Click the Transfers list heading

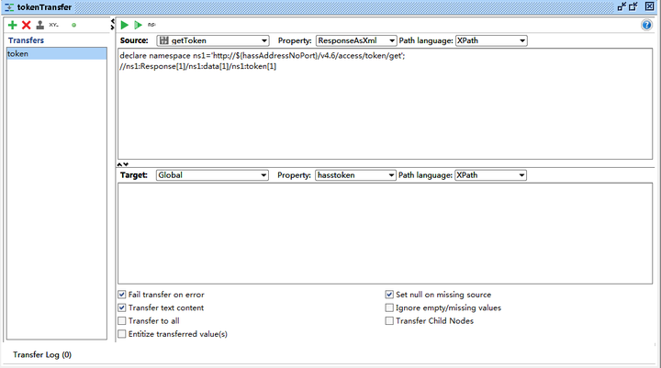pyautogui.click(x=26, y=40)
